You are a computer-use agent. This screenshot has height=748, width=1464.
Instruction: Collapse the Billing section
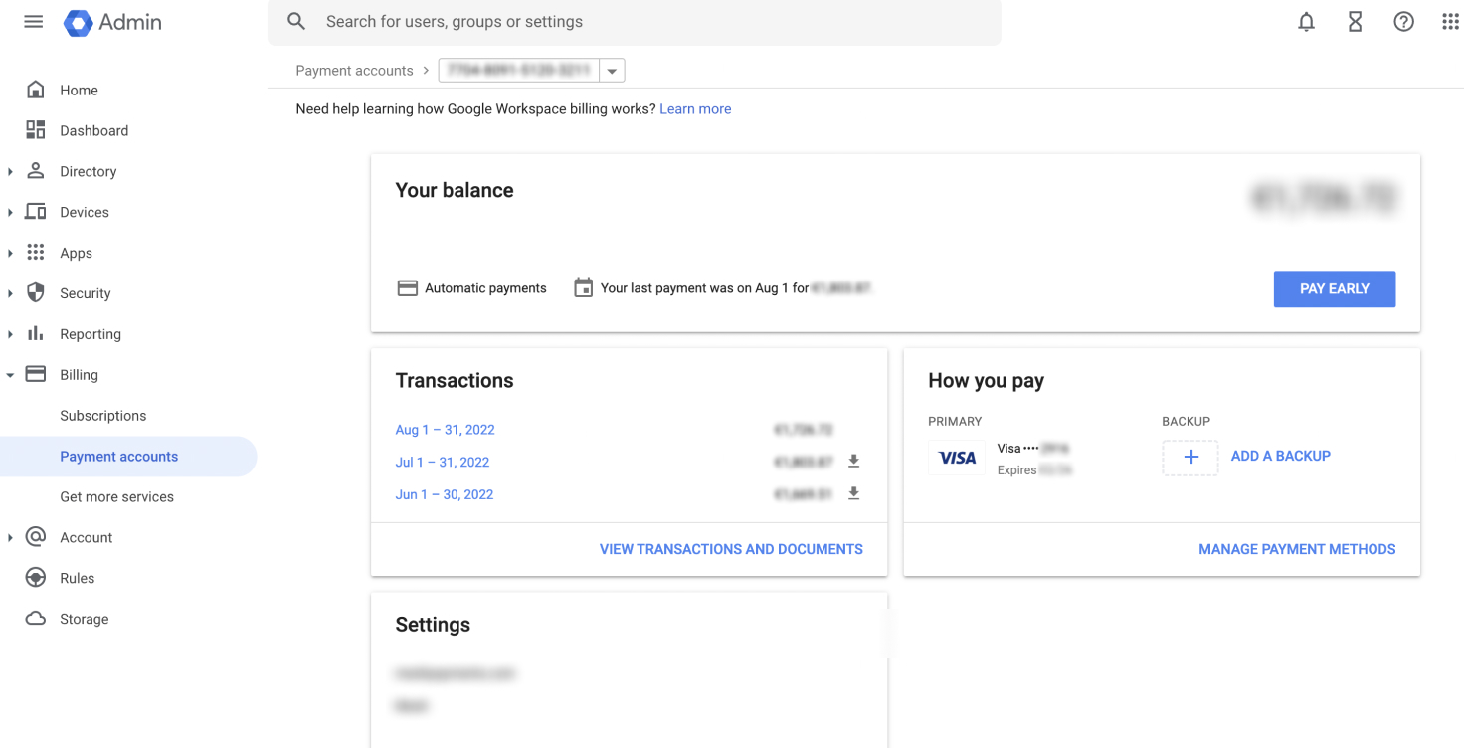(x=10, y=375)
